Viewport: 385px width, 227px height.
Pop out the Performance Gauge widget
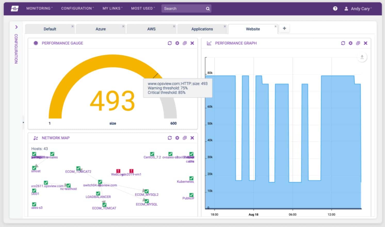185,43
